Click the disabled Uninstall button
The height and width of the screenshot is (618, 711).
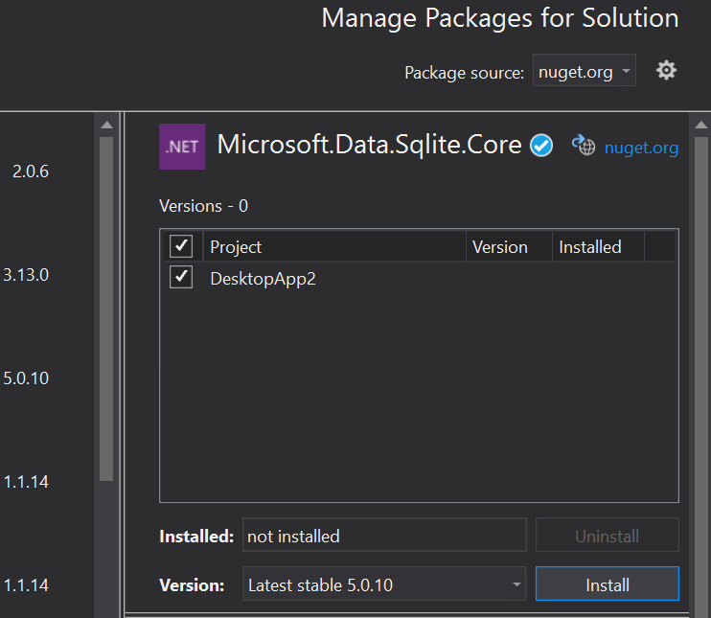(608, 536)
